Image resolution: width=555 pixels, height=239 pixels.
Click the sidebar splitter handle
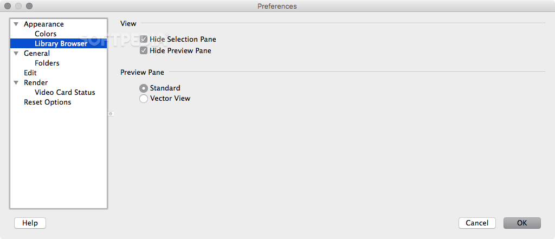point(111,114)
